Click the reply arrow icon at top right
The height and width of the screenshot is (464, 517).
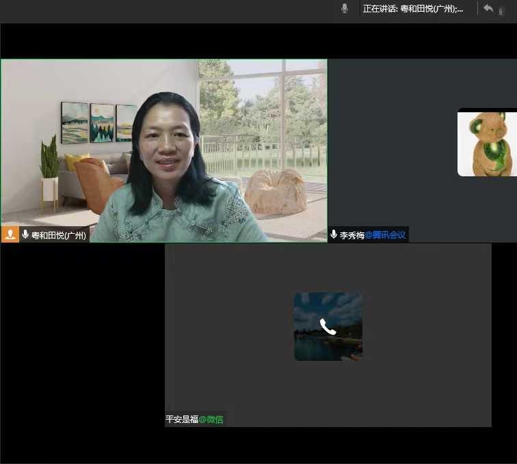tap(488, 8)
